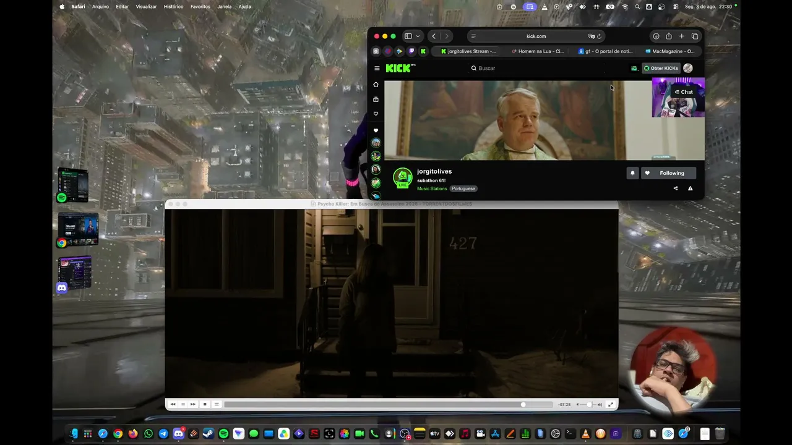Go forward in Safari

[x=447, y=36]
